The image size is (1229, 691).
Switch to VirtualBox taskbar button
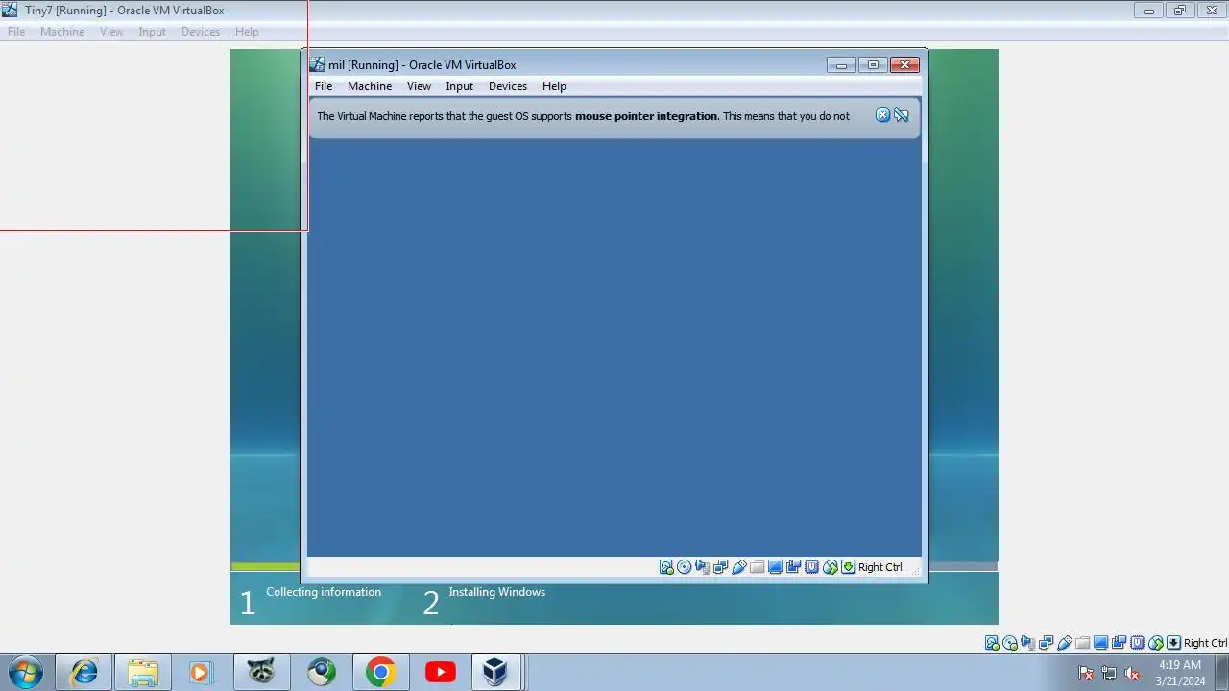point(495,672)
